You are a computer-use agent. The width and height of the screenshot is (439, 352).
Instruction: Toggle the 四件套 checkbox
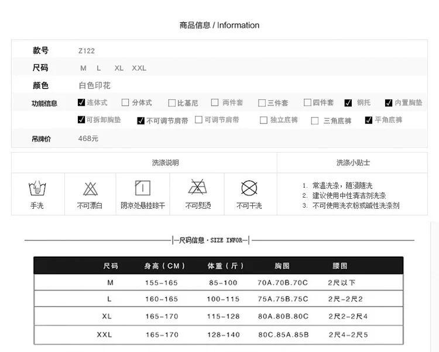click(x=307, y=102)
